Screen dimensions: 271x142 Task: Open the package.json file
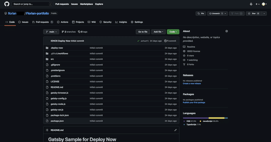57,121
